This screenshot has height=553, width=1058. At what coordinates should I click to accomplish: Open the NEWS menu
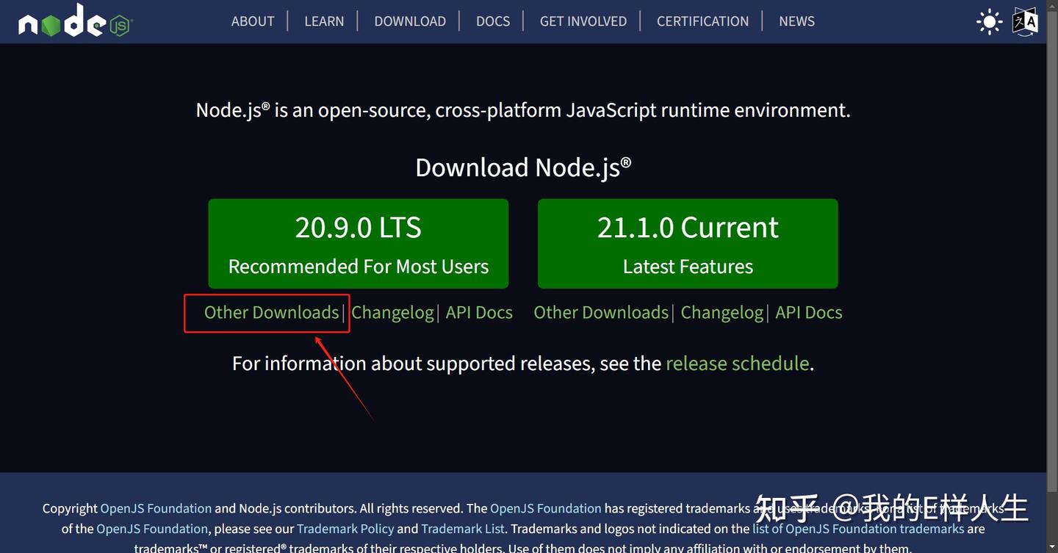tap(796, 21)
